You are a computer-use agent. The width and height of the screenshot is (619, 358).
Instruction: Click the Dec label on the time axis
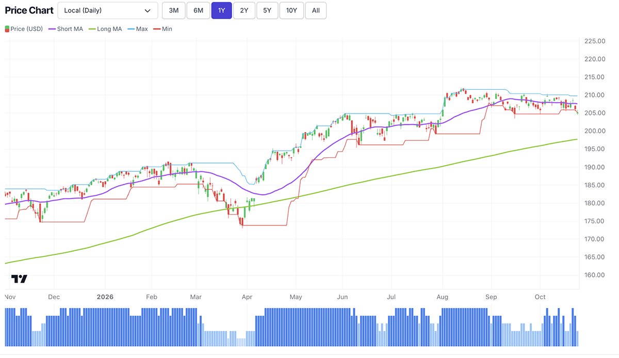coord(54,297)
